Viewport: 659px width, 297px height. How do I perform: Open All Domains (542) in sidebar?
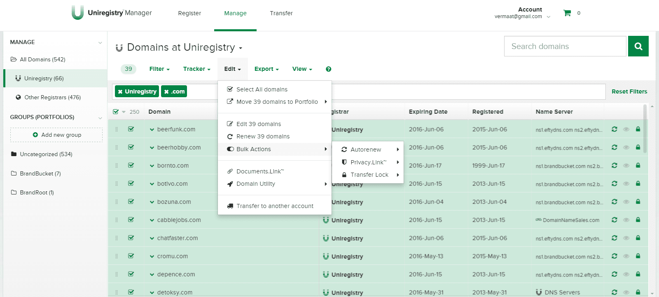click(38, 59)
